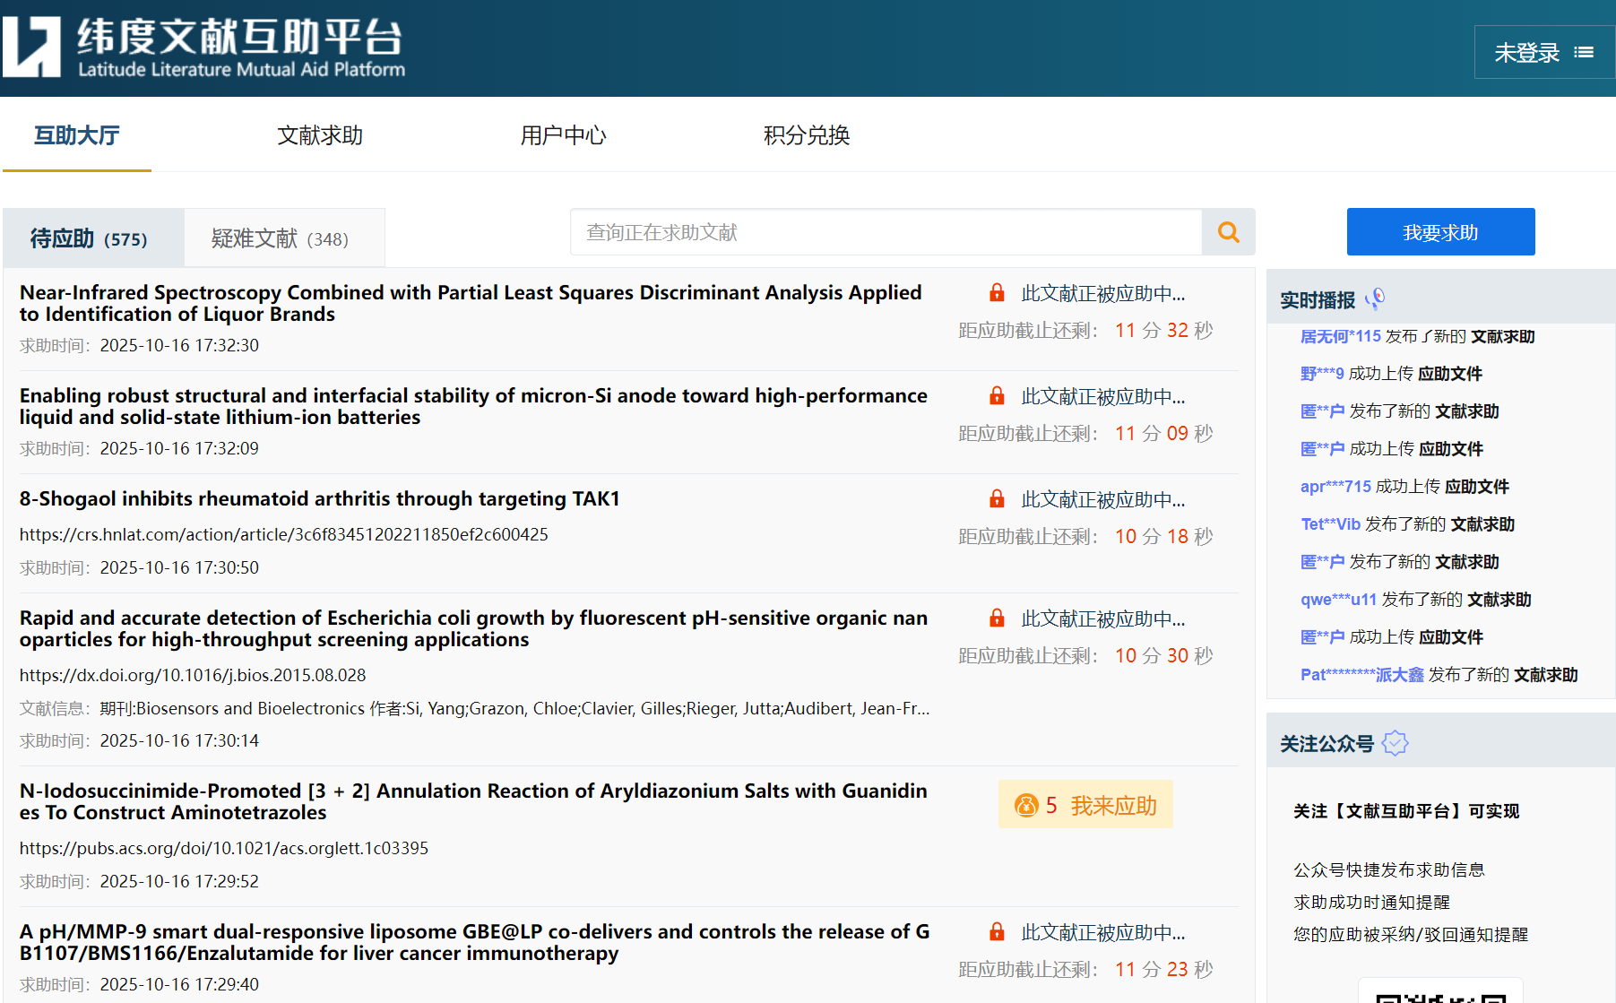Click the lock icon on micron-Si anode entry
Screen dimensions: 1616x1003
pos(997,396)
